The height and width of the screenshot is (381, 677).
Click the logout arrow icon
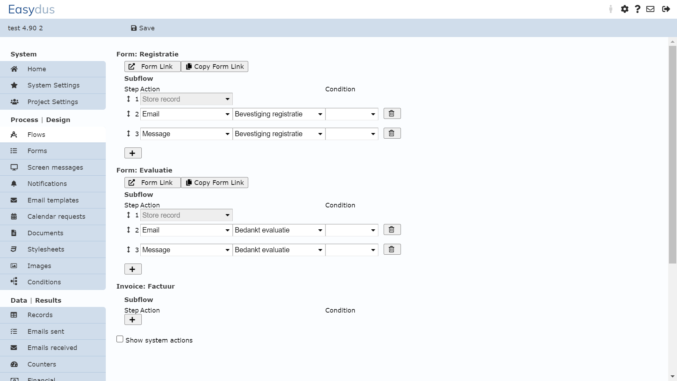tap(666, 9)
